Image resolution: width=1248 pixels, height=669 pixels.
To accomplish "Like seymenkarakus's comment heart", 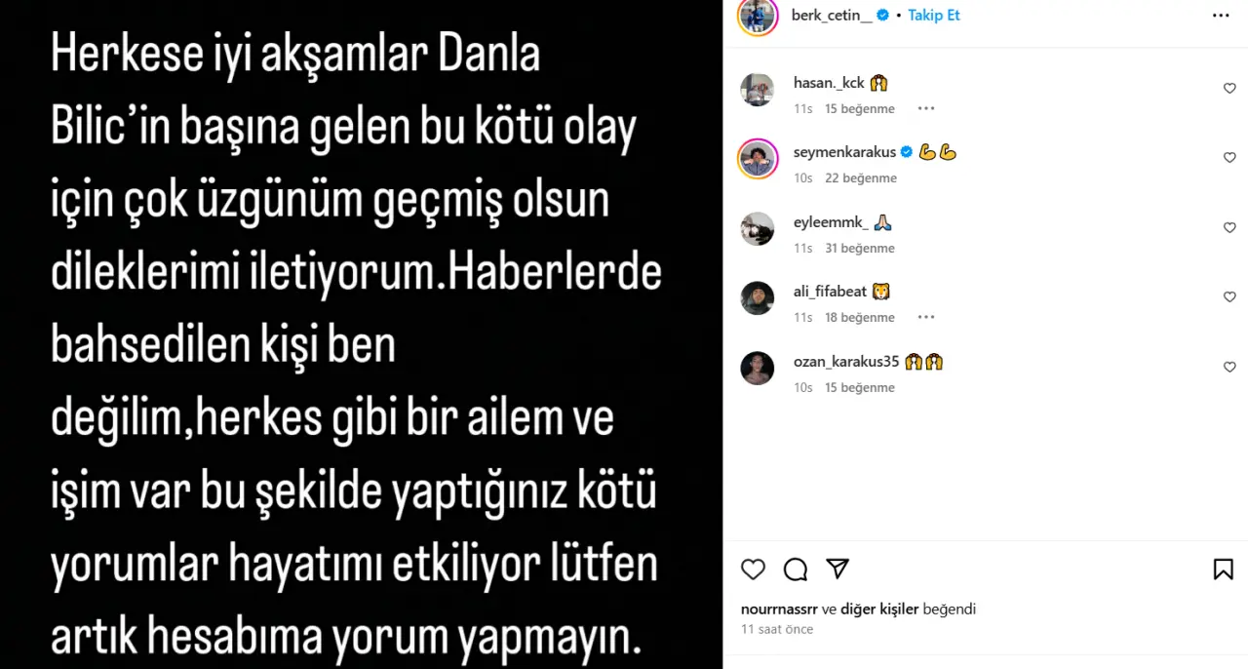I will point(1229,157).
